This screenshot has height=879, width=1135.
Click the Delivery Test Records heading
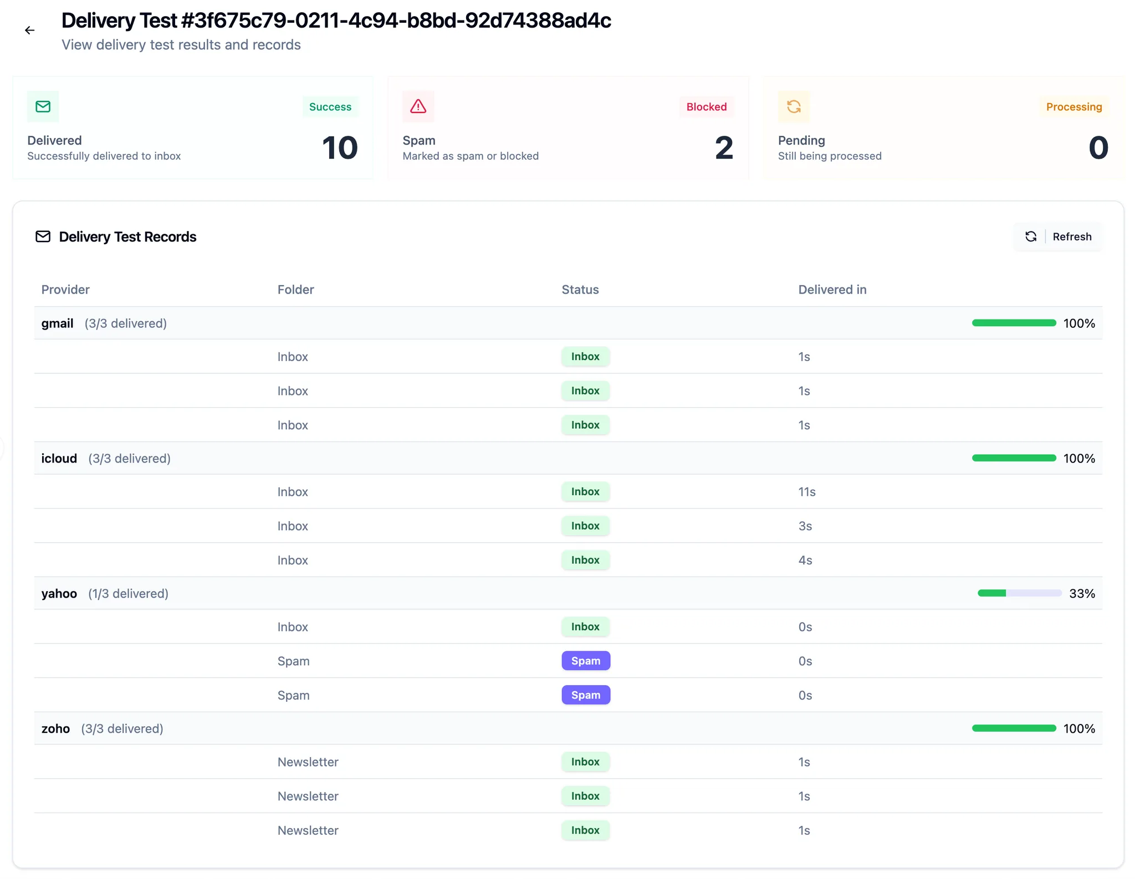tap(127, 237)
